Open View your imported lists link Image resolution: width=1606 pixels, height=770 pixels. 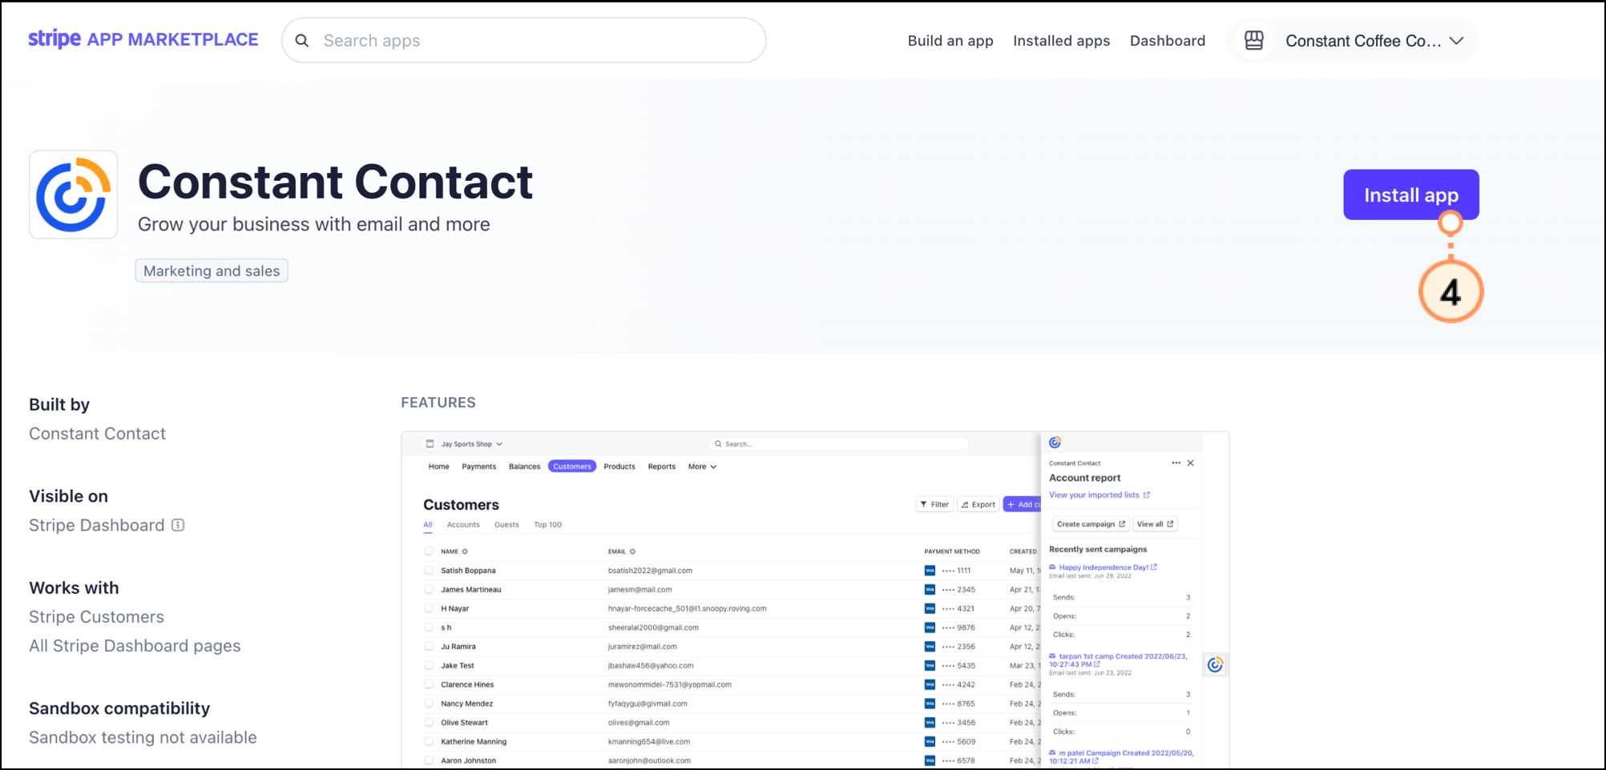click(x=1100, y=495)
